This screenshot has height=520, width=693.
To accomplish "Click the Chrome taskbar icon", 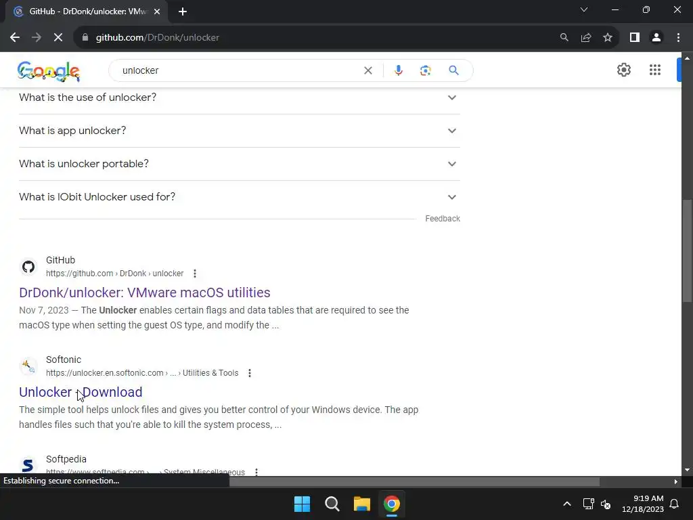I will click(392, 504).
